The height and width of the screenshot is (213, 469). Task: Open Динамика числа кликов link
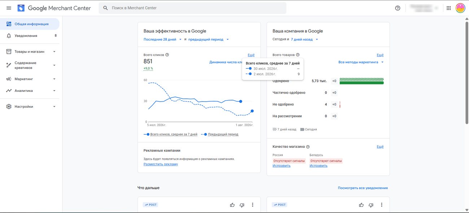click(225, 62)
